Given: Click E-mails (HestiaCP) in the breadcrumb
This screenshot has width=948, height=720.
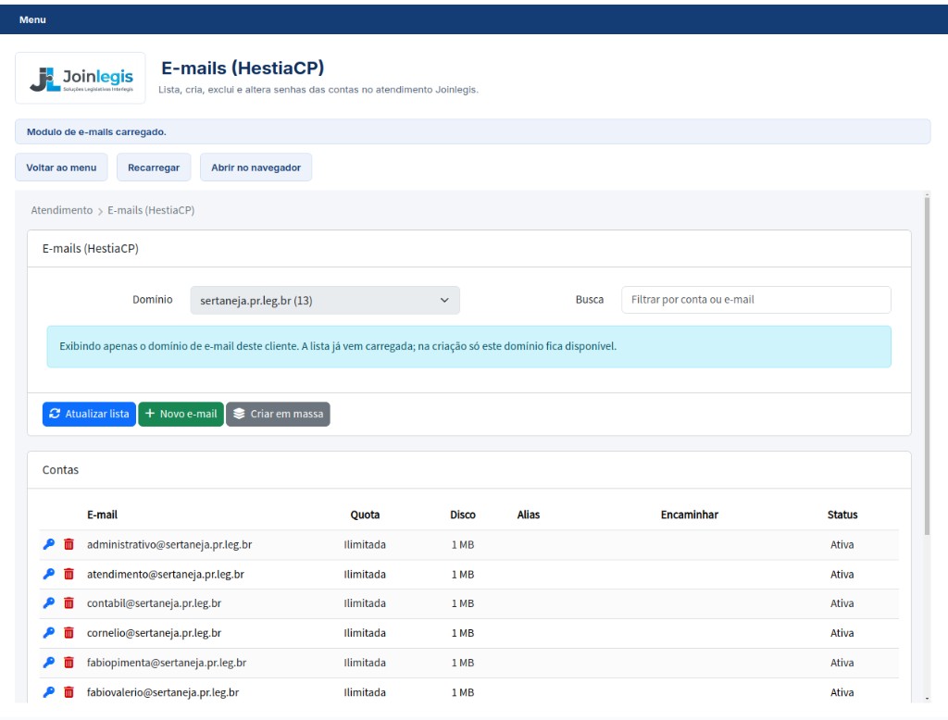Looking at the screenshot, I should pos(151,210).
